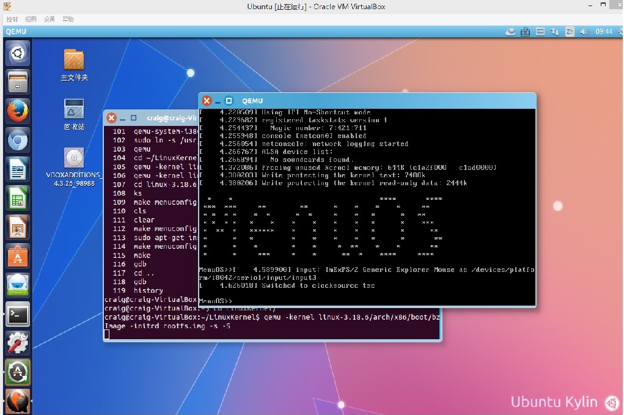624x415 pixels.
Task: Close the craig@craig terminal window
Action: tap(111, 118)
